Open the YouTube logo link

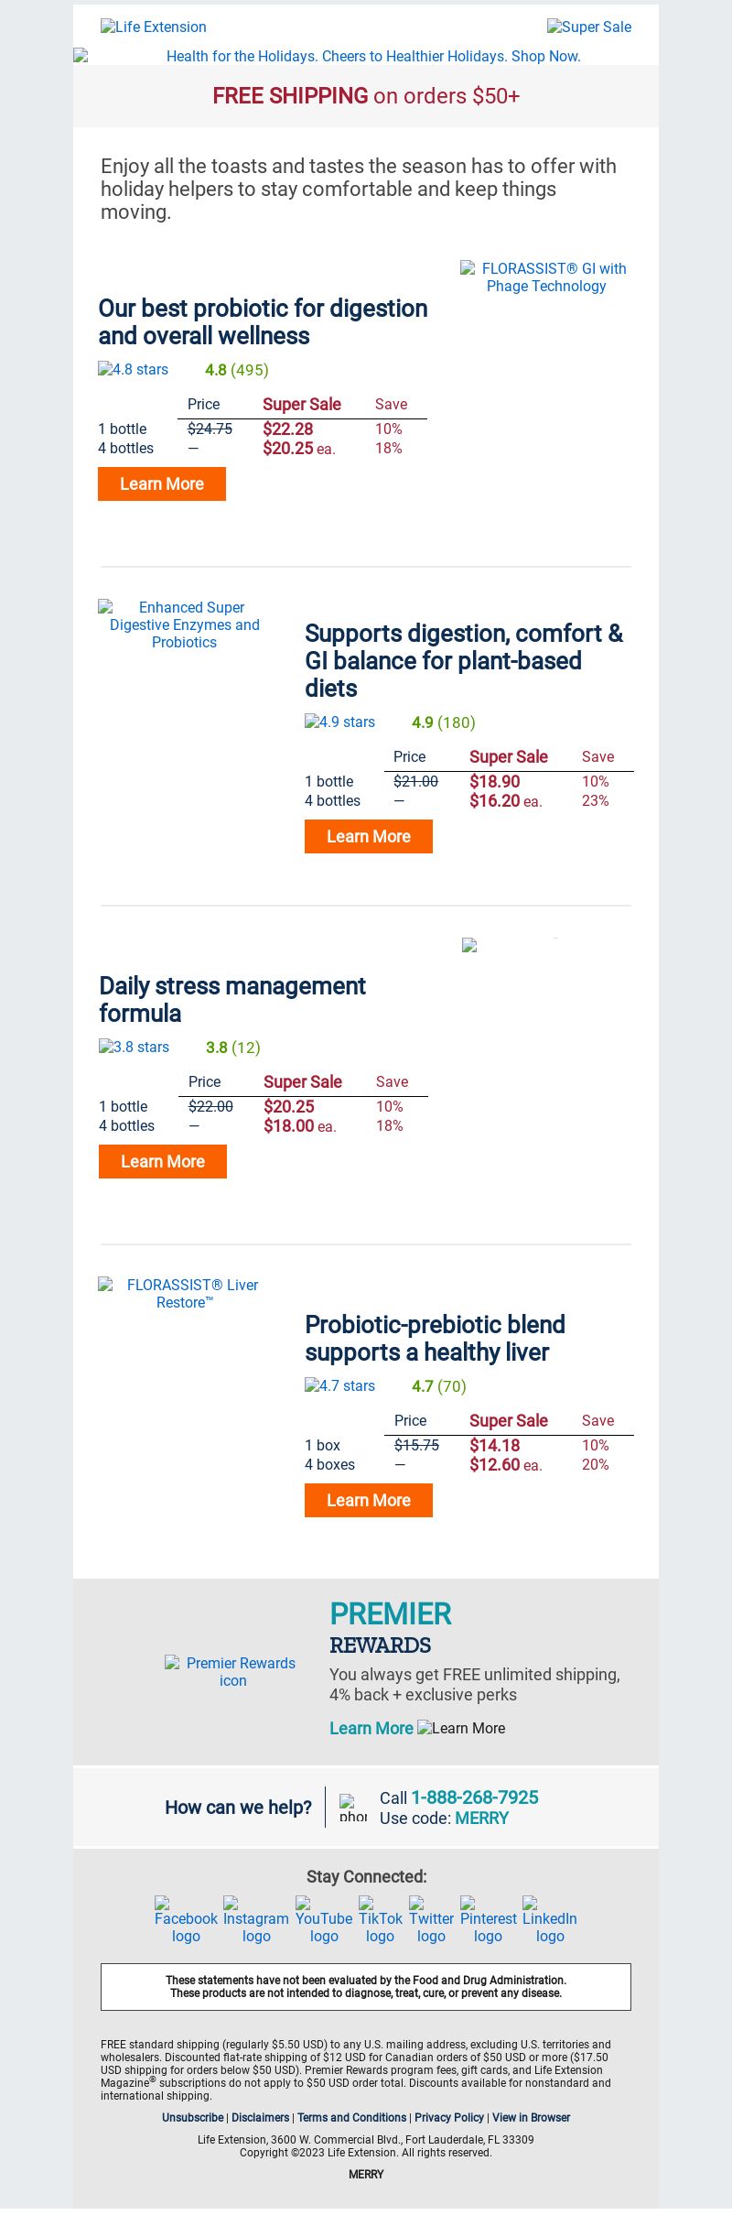[x=324, y=1920]
